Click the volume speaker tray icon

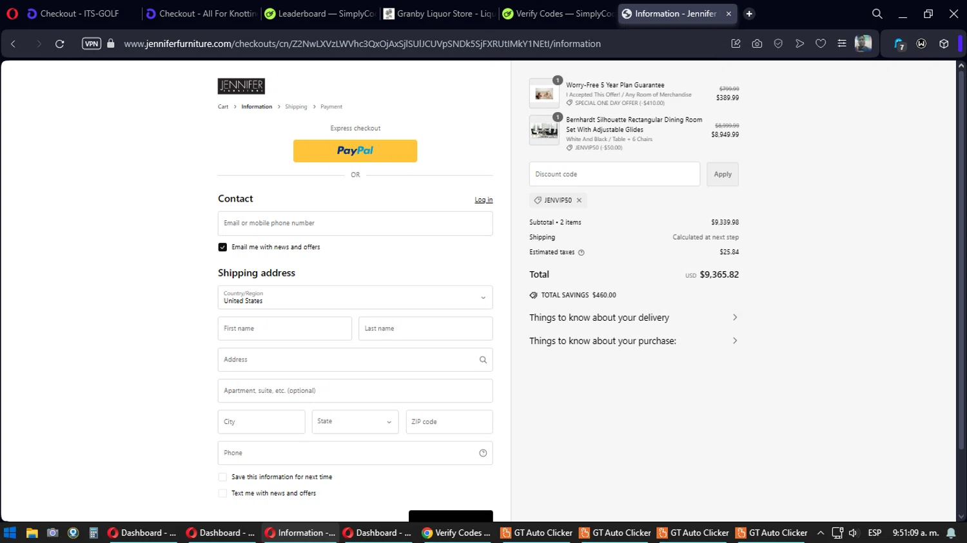pyautogui.click(x=854, y=533)
